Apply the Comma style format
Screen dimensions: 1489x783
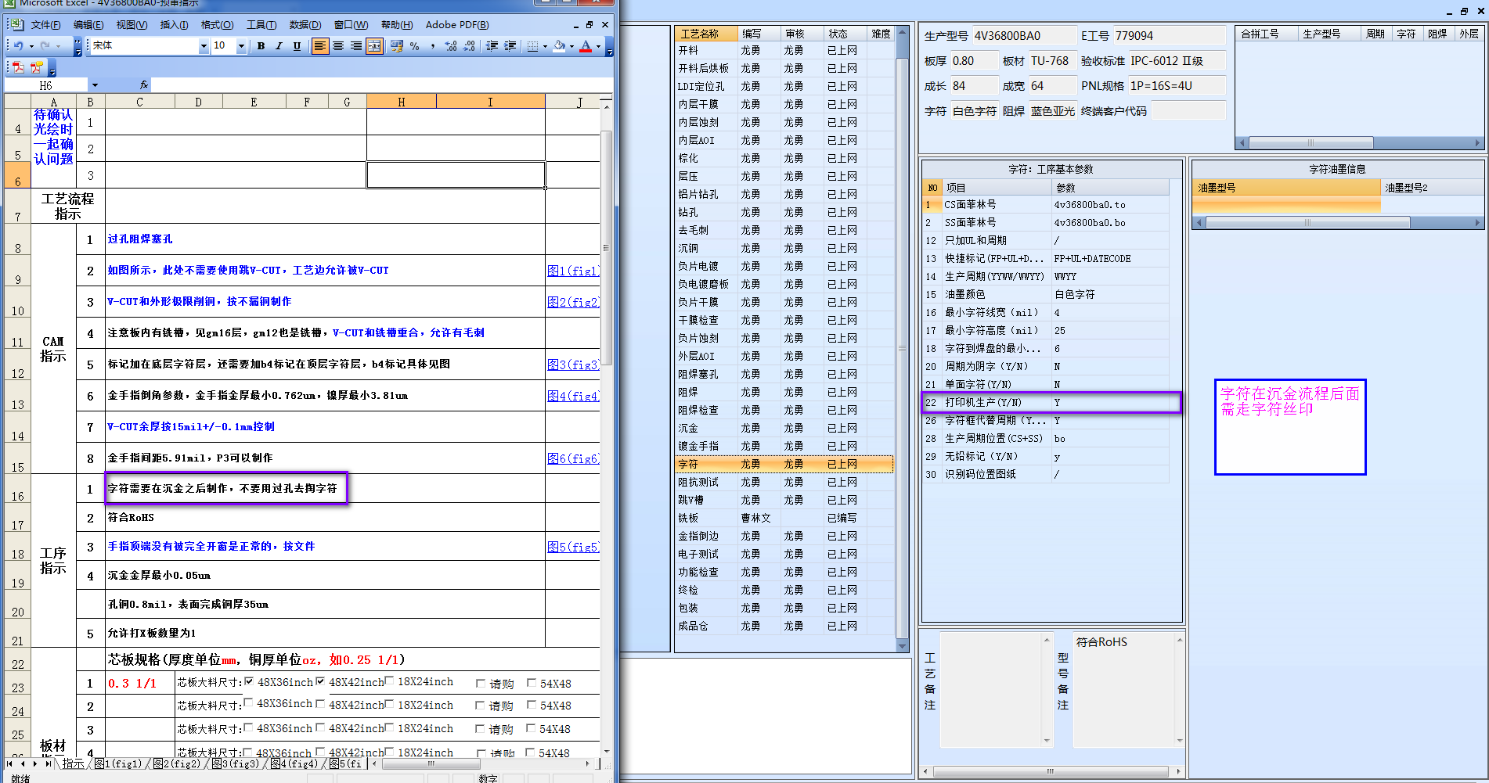point(433,46)
